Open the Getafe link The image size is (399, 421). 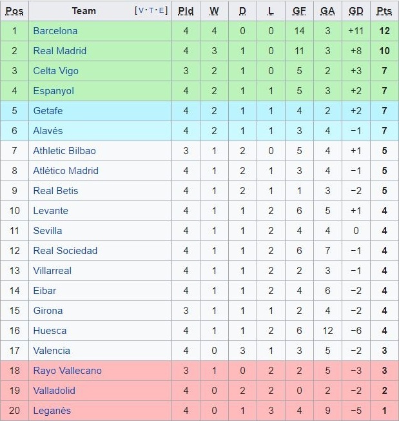pyautogui.click(x=48, y=111)
